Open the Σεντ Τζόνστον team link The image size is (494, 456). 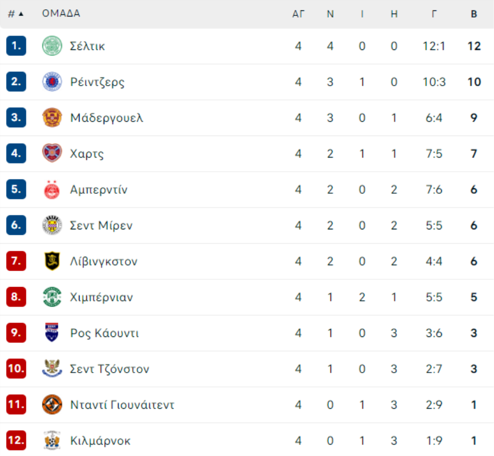(110, 369)
